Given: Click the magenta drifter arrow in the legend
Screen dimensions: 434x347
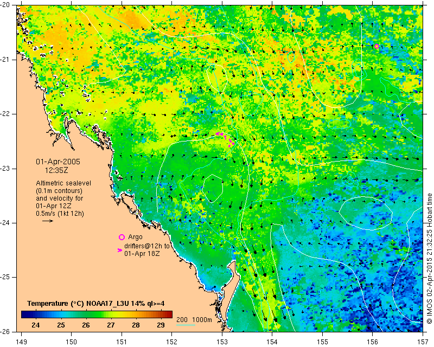Looking at the screenshot, I should [120, 250].
